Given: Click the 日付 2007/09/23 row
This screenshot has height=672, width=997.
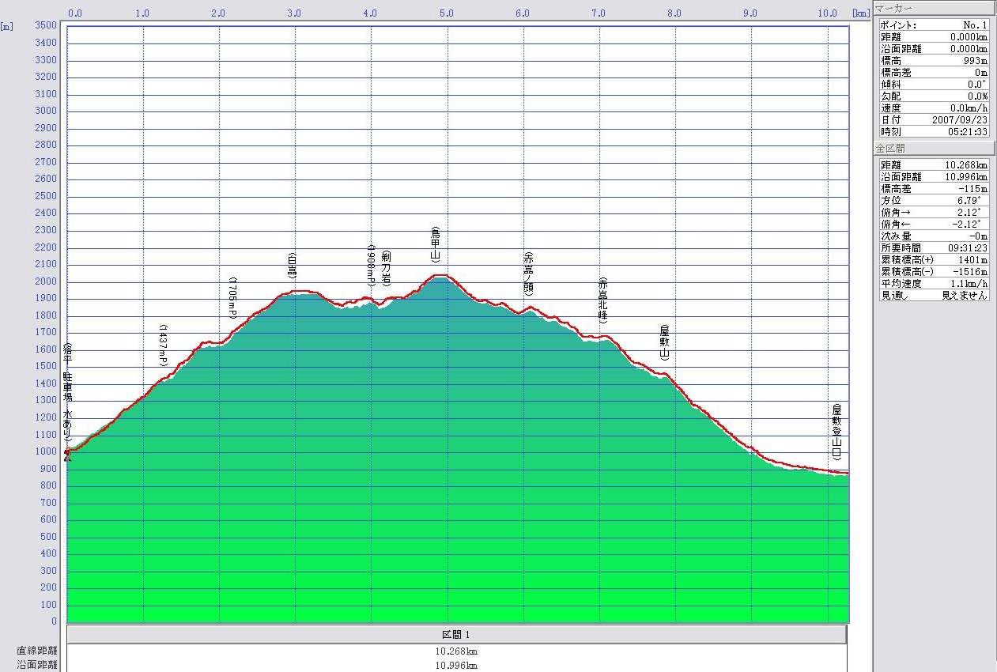Looking at the screenshot, I should [933, 119].
